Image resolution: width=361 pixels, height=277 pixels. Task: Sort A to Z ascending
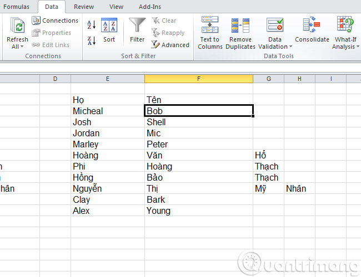[92, 24]
